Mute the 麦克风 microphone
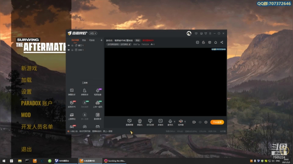This screenshot has width=293, height=164. click(x=170, y=122)
